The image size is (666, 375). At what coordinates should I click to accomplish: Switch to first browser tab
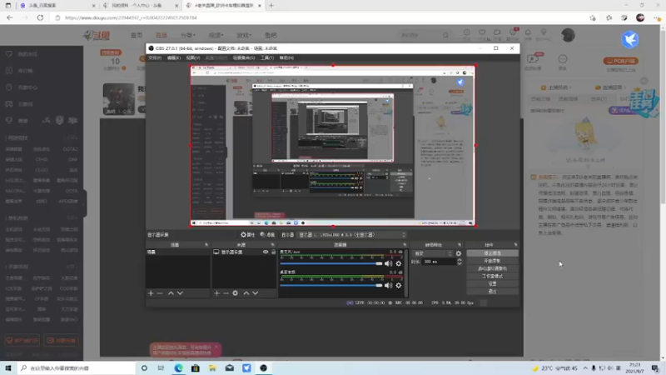pos(57,6)
